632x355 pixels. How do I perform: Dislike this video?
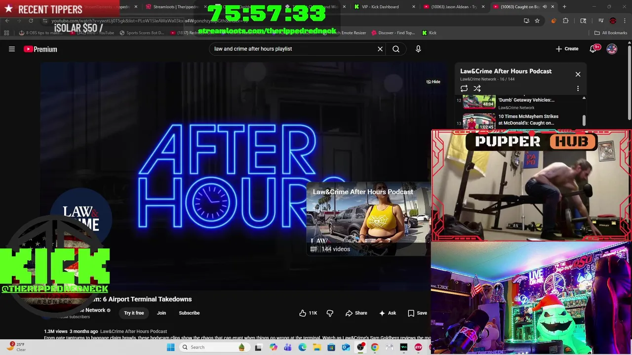click(x=330, y=313)
